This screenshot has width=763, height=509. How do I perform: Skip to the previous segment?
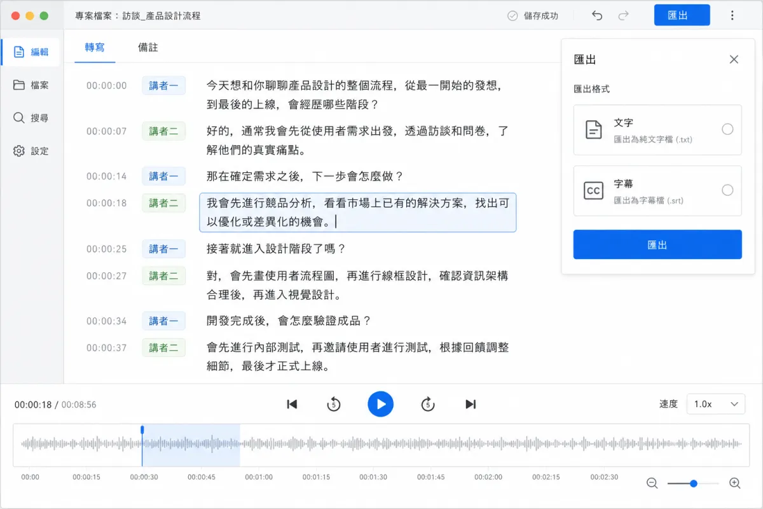click(x=292, y=404)
